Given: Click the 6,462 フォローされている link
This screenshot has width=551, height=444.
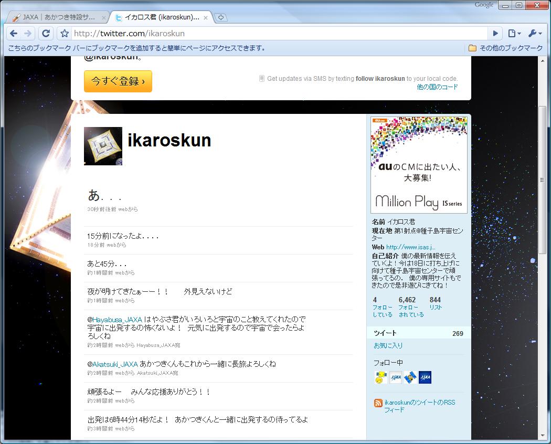Looking at the screenshot, I should pos(411,307).
